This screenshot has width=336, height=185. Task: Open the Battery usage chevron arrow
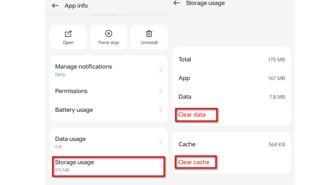(160, 110)
